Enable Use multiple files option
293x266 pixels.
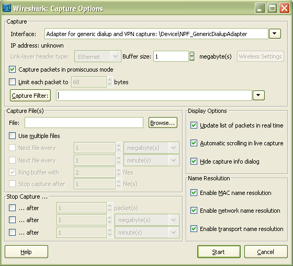tap(13, 136)
